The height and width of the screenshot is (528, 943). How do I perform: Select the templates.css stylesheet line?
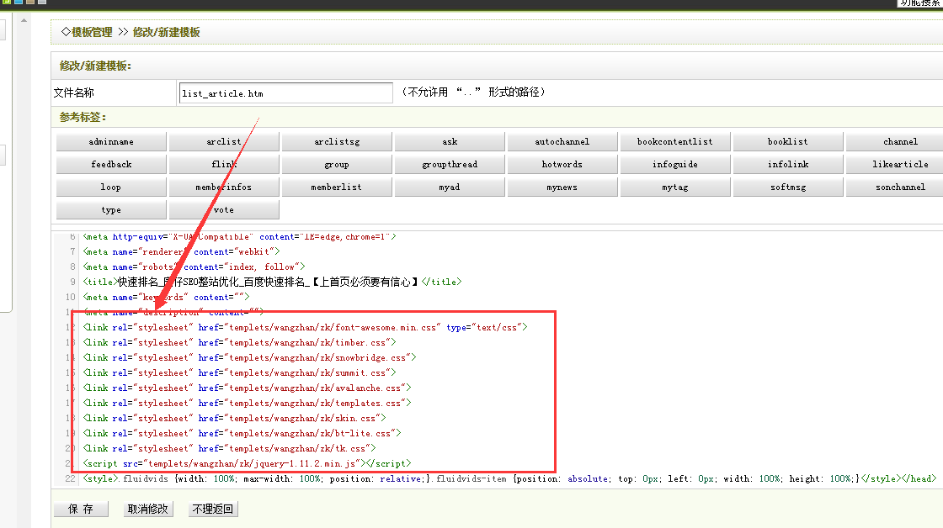pyautogui.click(x=248, y=403)
